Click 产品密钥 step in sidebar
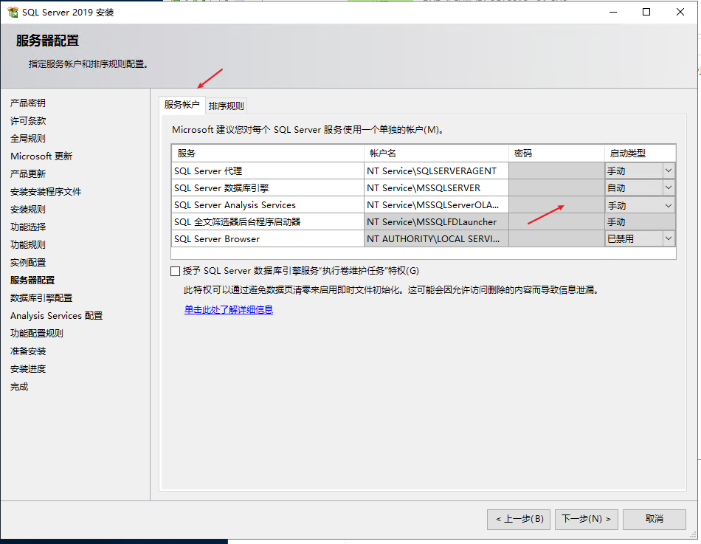Image resolution: width=701 pixels, height=544 pixels. point(28,103)
